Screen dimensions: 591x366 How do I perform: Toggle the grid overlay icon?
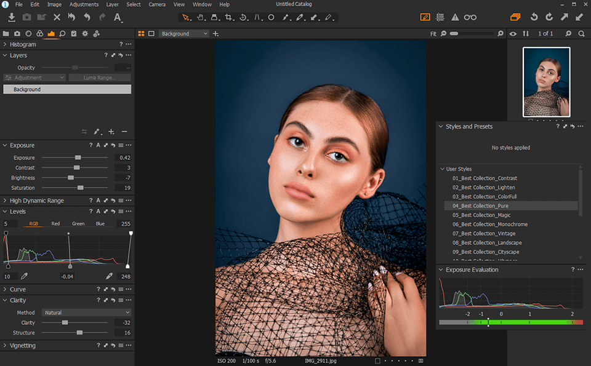point(440,17)
